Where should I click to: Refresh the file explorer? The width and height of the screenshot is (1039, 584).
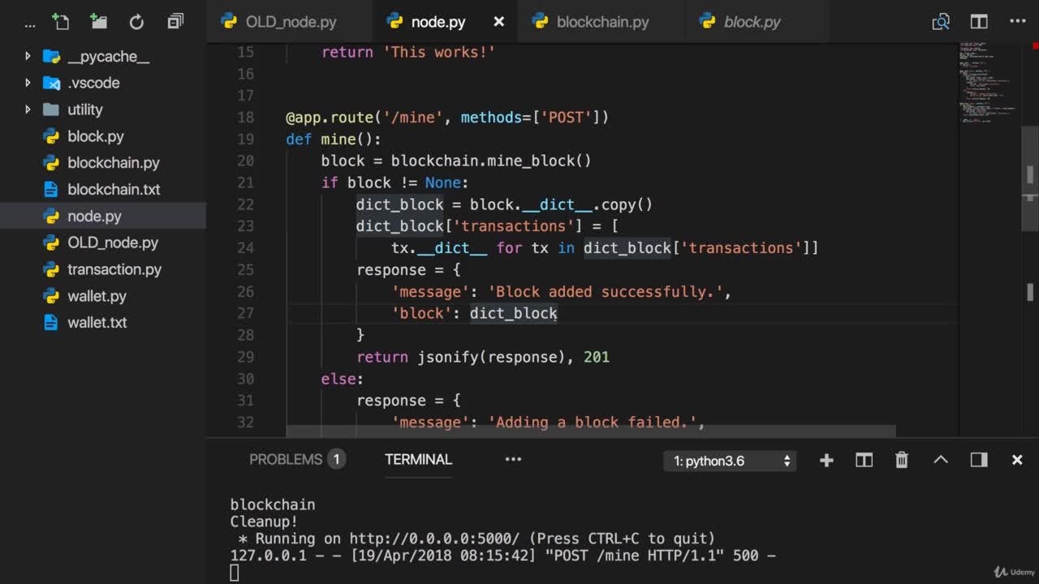tap(136, 22)
